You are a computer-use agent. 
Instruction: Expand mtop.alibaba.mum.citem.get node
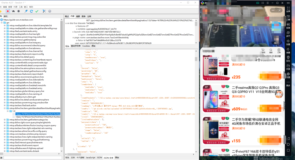pyautogui.click(x=5, y=97)
